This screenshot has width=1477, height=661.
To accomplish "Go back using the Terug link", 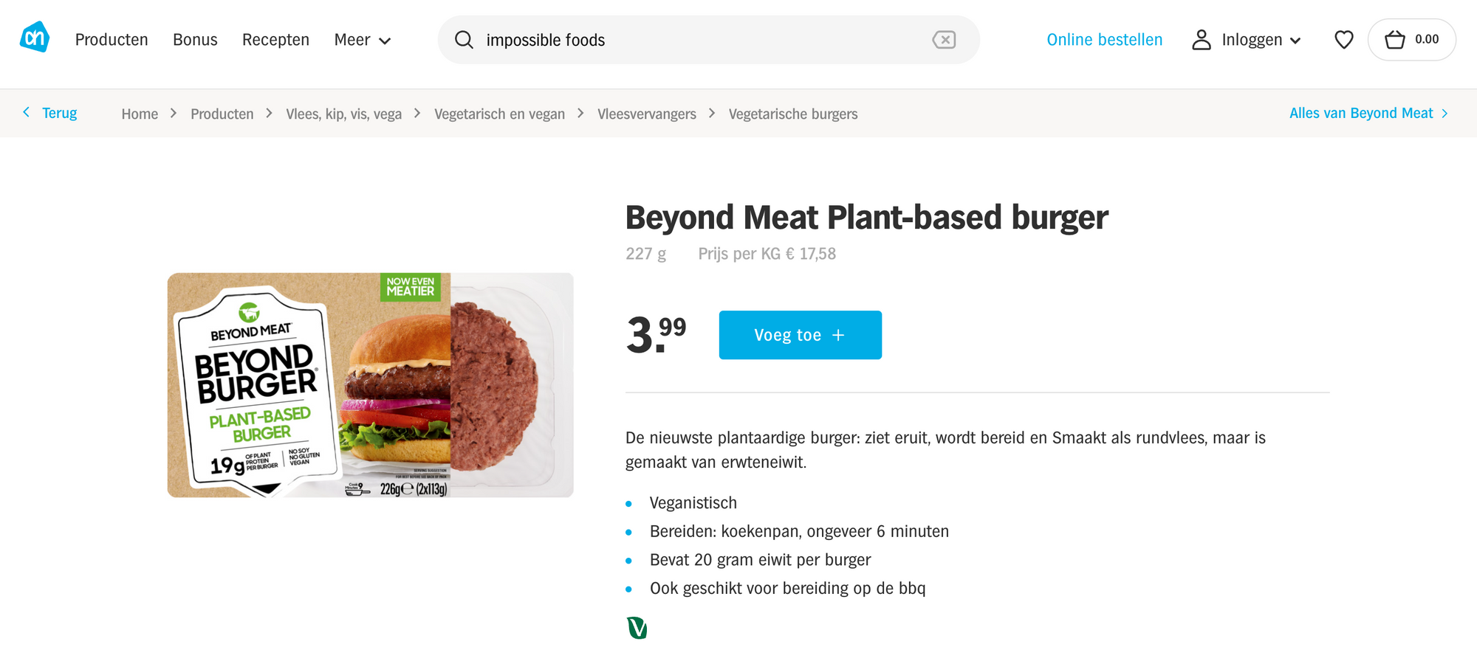I will [x=51, y=113].
